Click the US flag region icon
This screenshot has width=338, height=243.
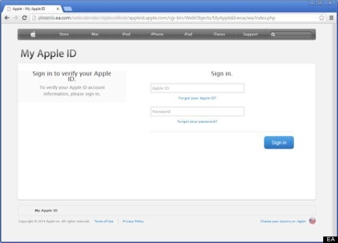313,221
